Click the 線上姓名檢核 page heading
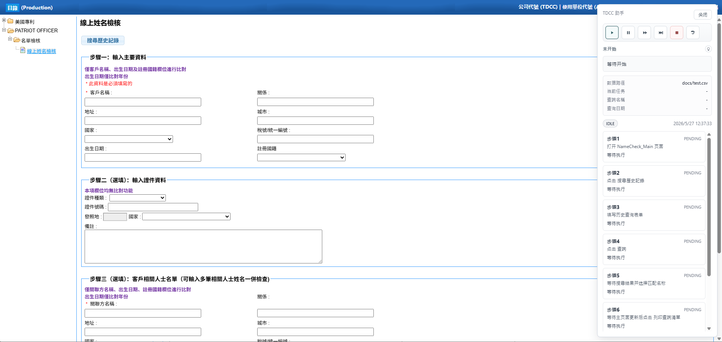 pos(100,23)
